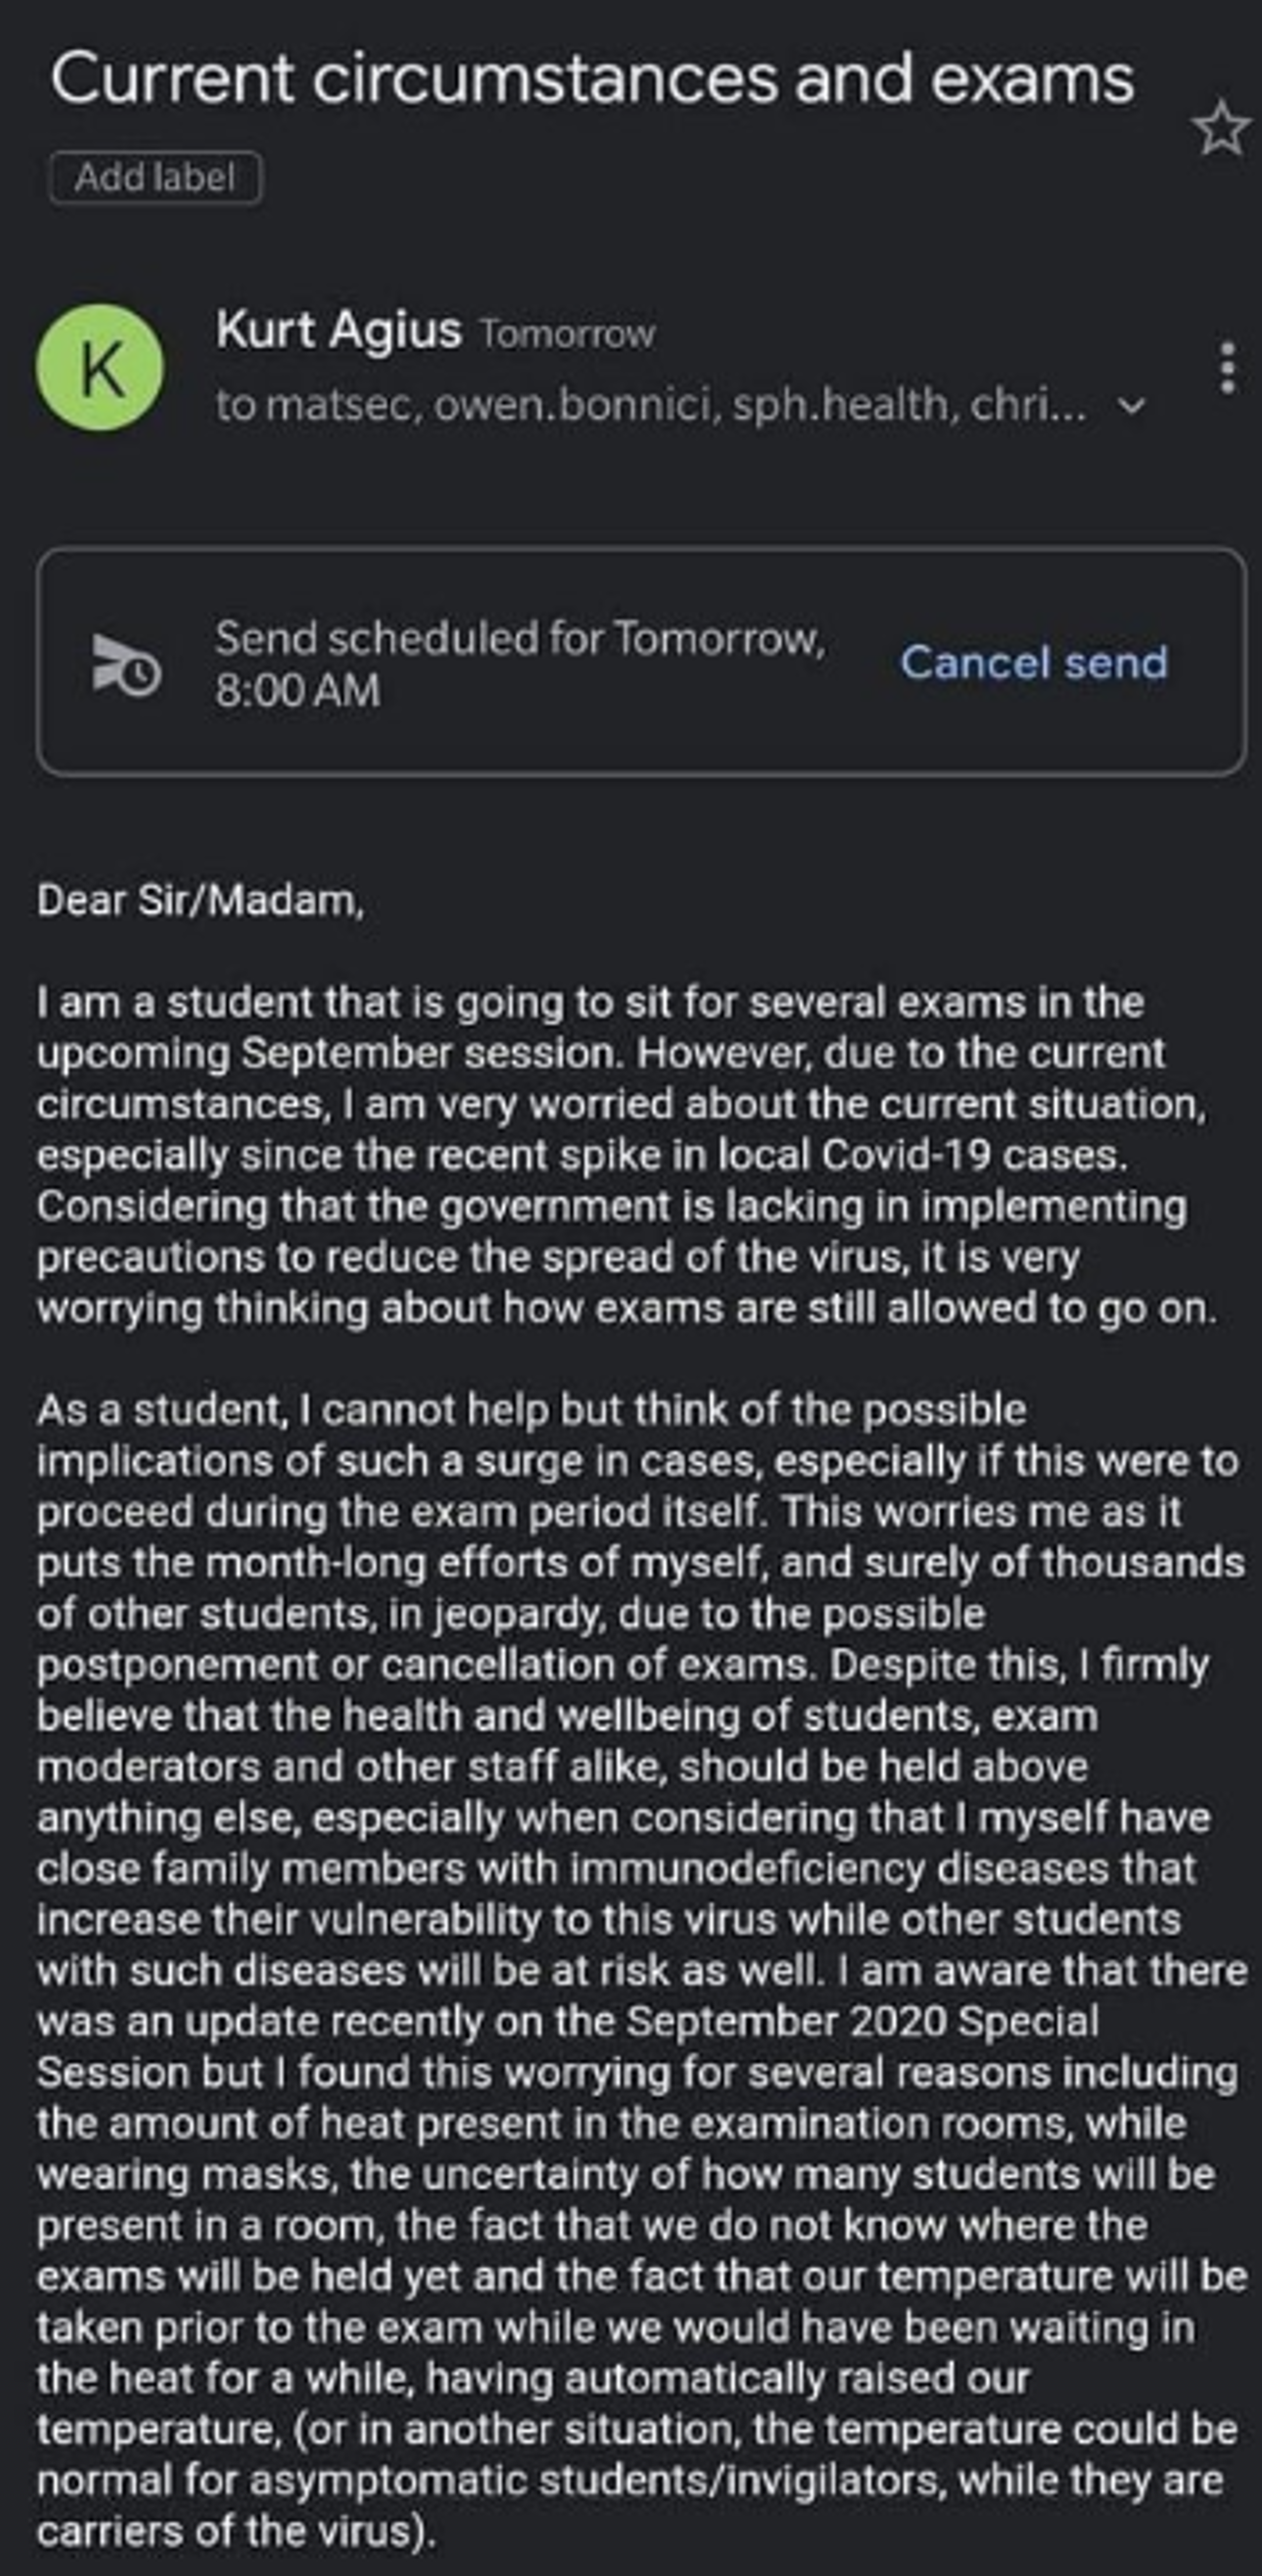Tap the green K sender avatar
The width and height of the screenshot is (1262, 2576).
click(x=100, y=368)
